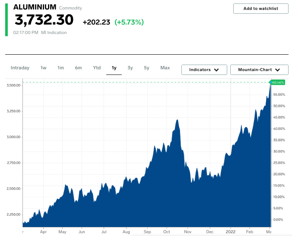Click the Dec x-axis label
The width and height of the screenshot is (292, 236).
click(210, 232)
